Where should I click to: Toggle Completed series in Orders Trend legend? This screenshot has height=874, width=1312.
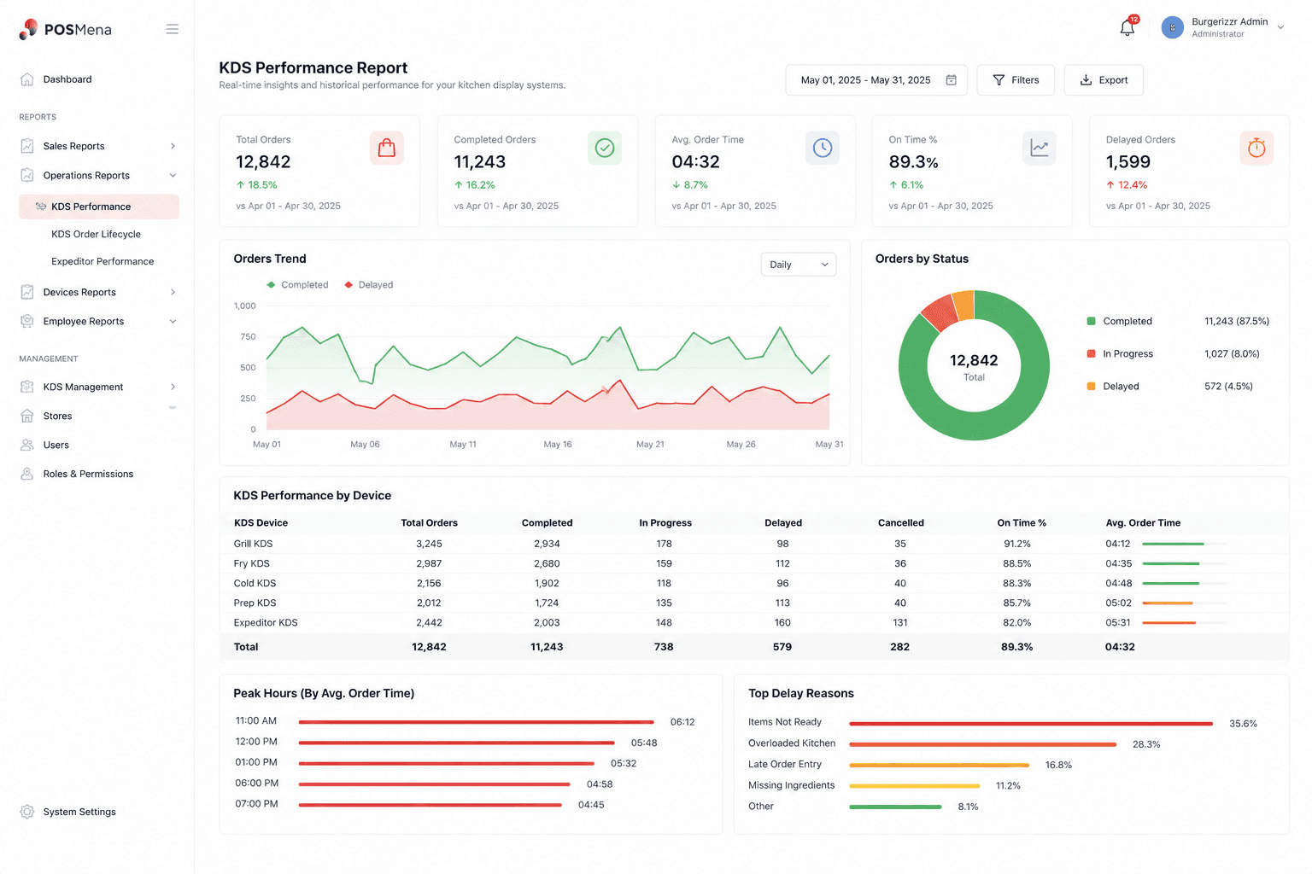click(x=297, y=285)
